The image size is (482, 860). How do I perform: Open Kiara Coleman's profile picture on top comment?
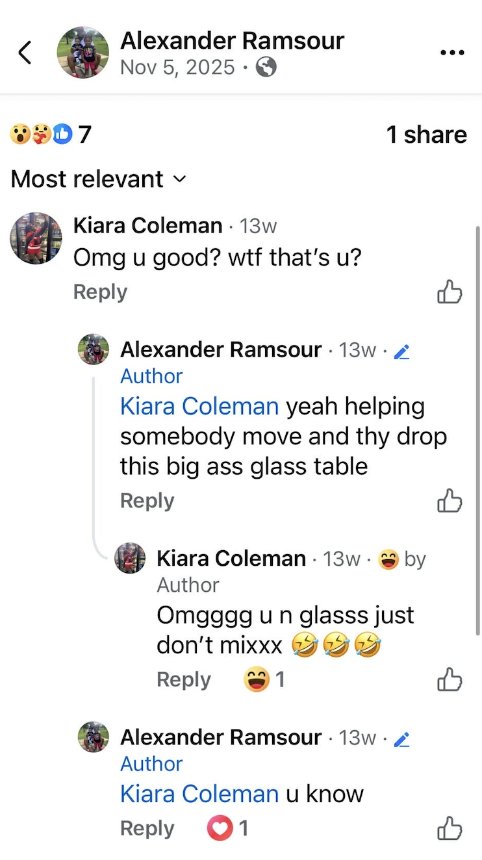(36, 238)
